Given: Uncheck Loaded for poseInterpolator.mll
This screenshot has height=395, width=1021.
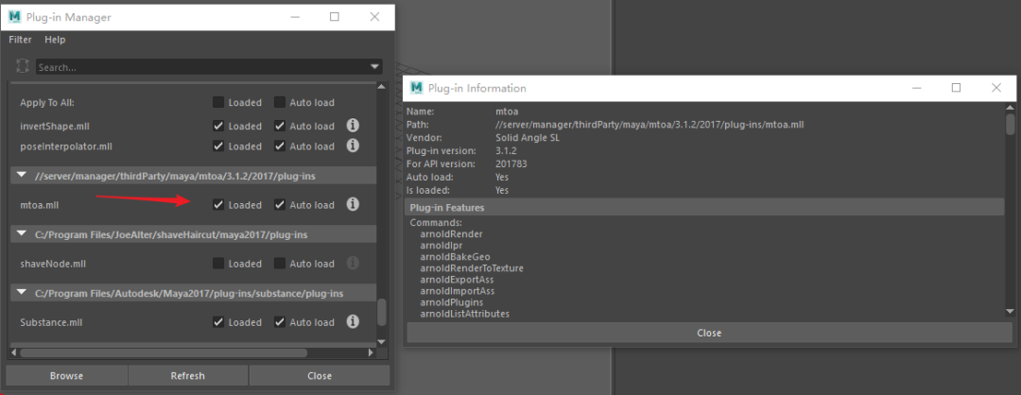Looking at the screenshot, I should pyautogui.click(x=218, y=146).
